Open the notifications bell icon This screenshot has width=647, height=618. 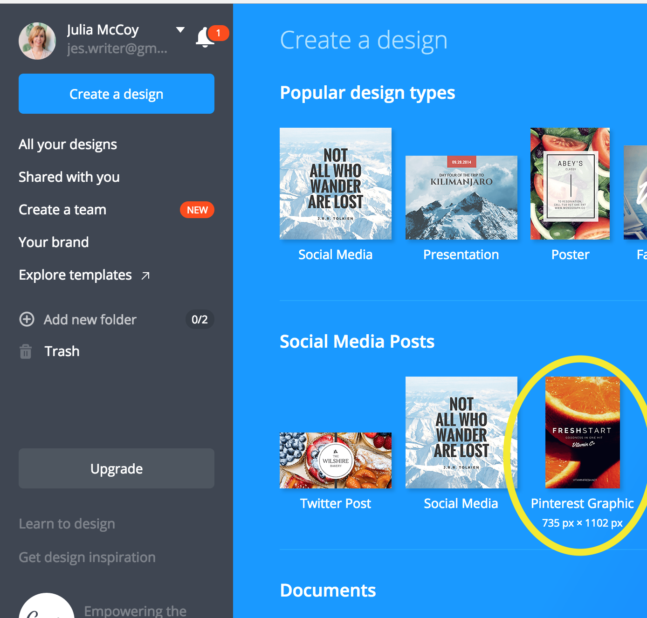coord(205,38)
